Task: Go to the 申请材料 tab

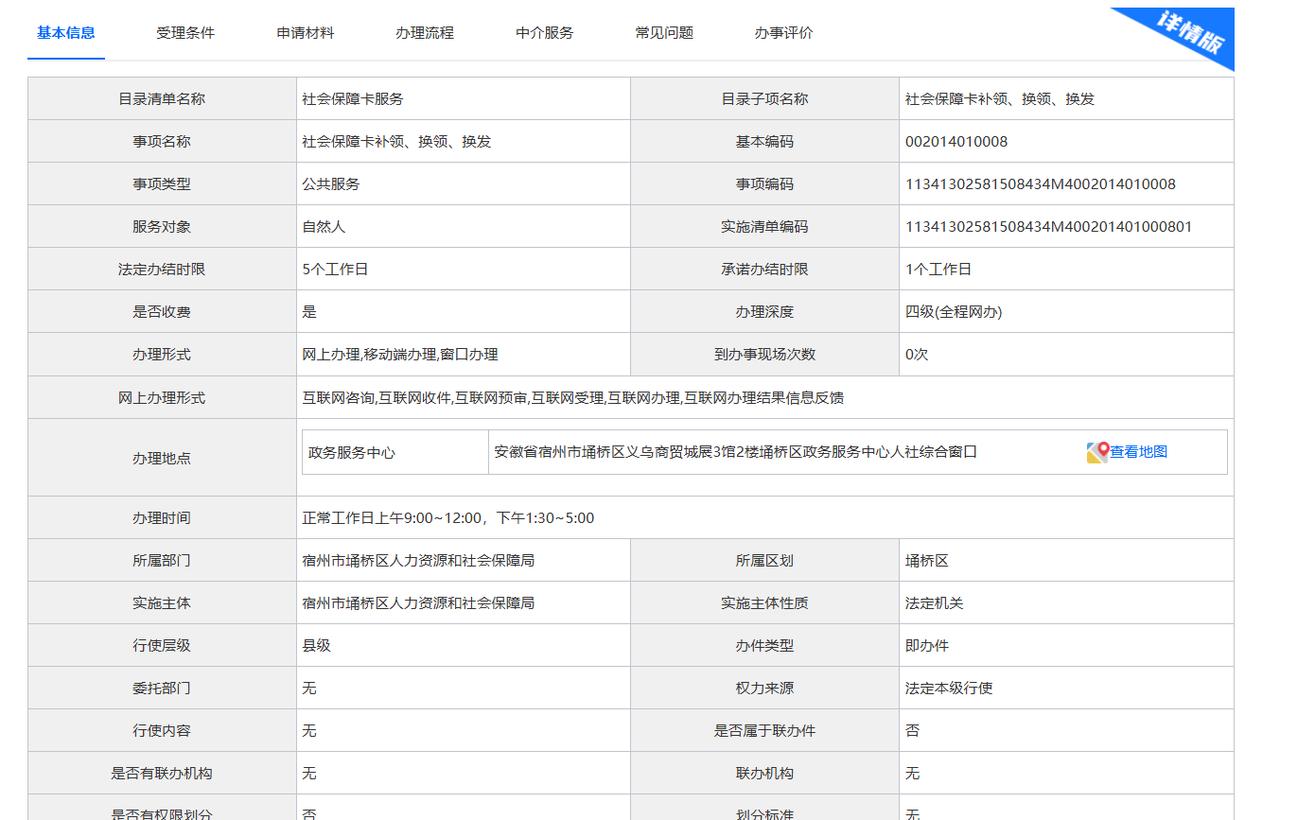Action: point(306,33)
